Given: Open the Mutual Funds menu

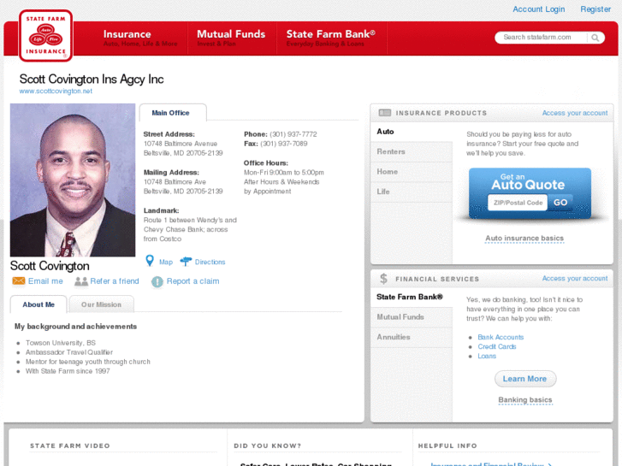Looking at the screenshot, I should [231, 38].
